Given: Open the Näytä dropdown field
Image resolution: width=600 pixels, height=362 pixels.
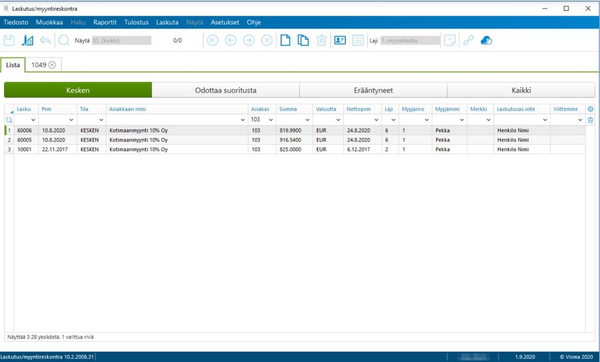Looking at the screenshot, I should [121, 40].
